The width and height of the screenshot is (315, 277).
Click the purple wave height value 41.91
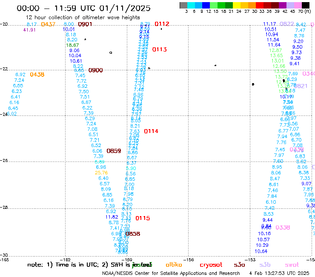click(x=29, y=30)
